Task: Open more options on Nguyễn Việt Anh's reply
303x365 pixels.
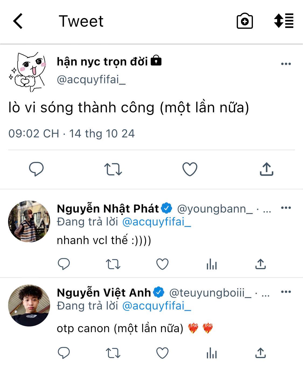Action: pos(286,292)
